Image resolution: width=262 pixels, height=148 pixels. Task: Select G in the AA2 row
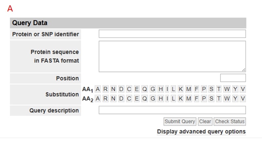[x=153, y=99]
